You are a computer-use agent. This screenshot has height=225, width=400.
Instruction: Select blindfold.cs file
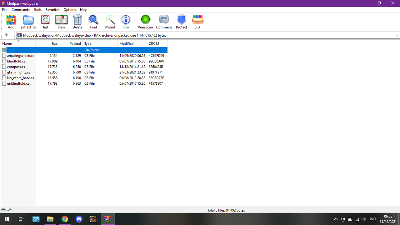16,61
